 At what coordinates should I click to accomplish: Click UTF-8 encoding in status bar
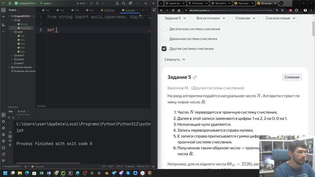119,166
